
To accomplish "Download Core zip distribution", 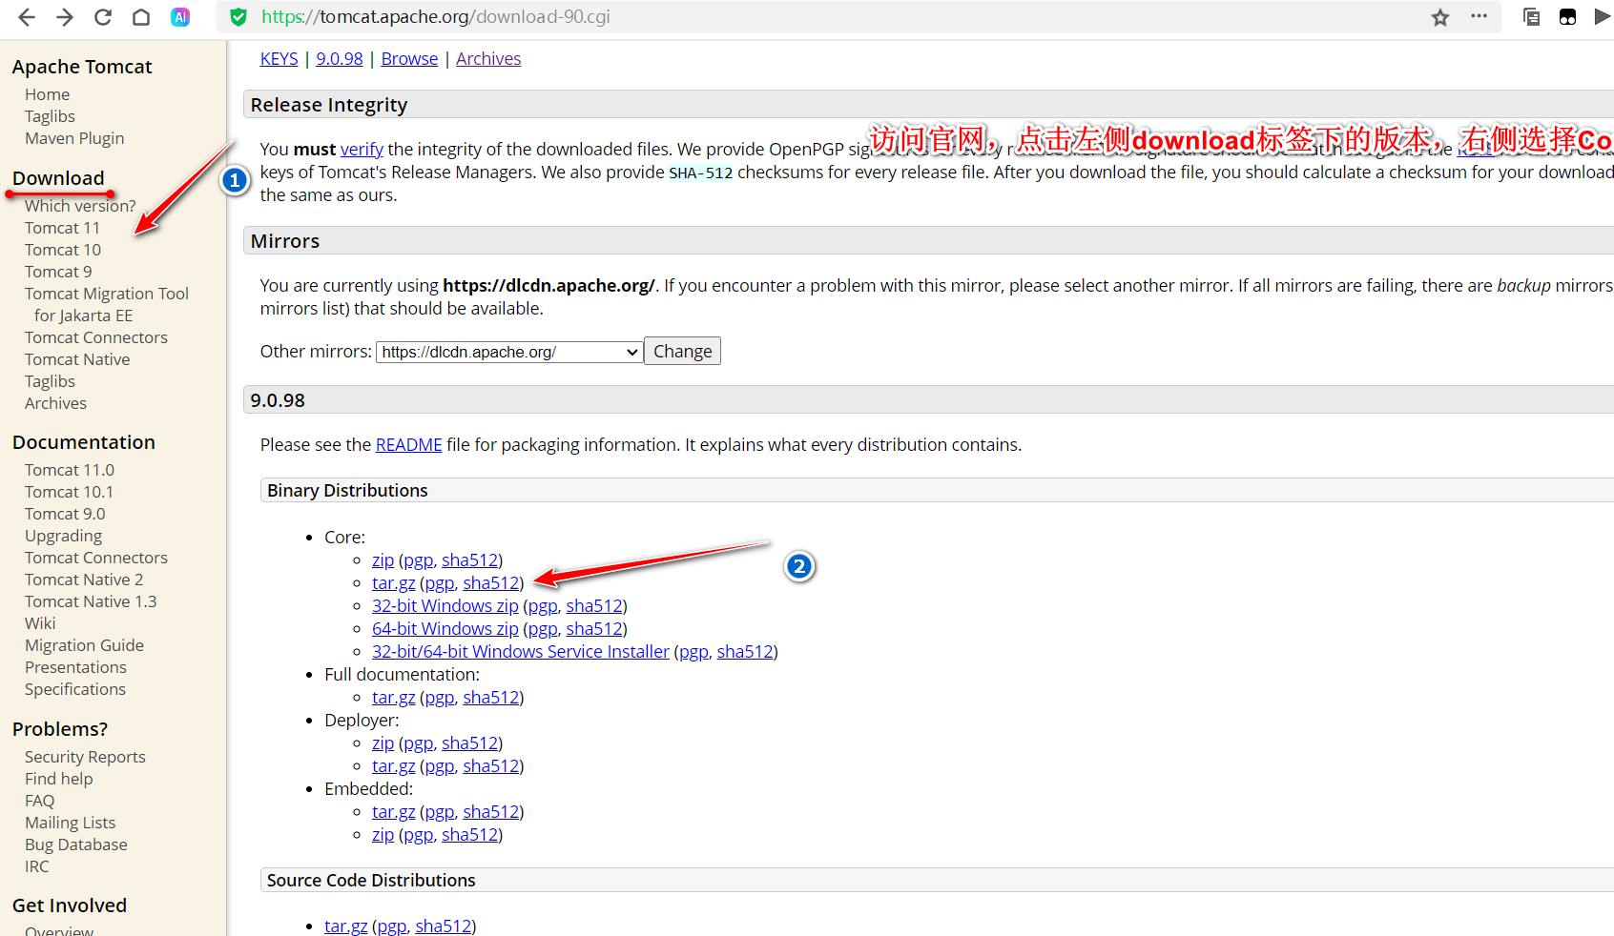I will point(383,560).
